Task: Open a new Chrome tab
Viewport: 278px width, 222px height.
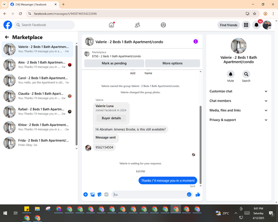Action: click(63, 4)
